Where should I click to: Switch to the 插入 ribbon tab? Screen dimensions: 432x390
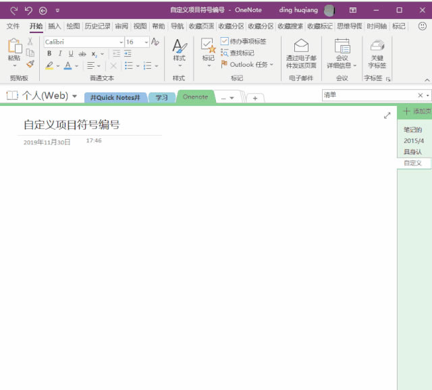point(54,26)
